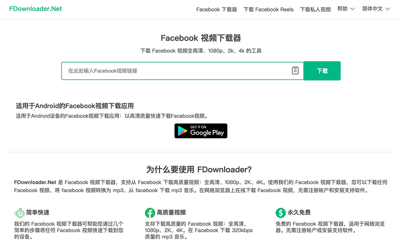Screen dimensions: 398x247
Task: Click the green 下载 button
Action: pyautogui.click(x=322, y=71)
